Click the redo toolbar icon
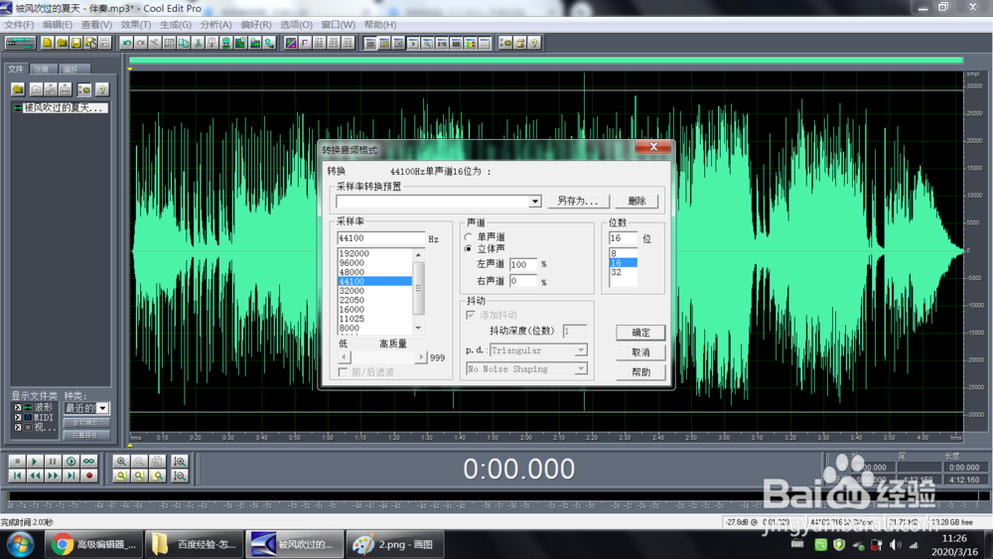 (x=141, y=43)
